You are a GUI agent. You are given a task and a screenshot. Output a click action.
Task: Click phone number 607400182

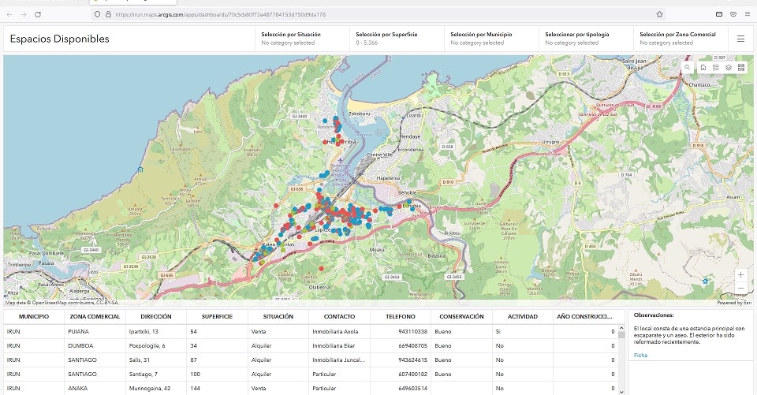[412, 374]
